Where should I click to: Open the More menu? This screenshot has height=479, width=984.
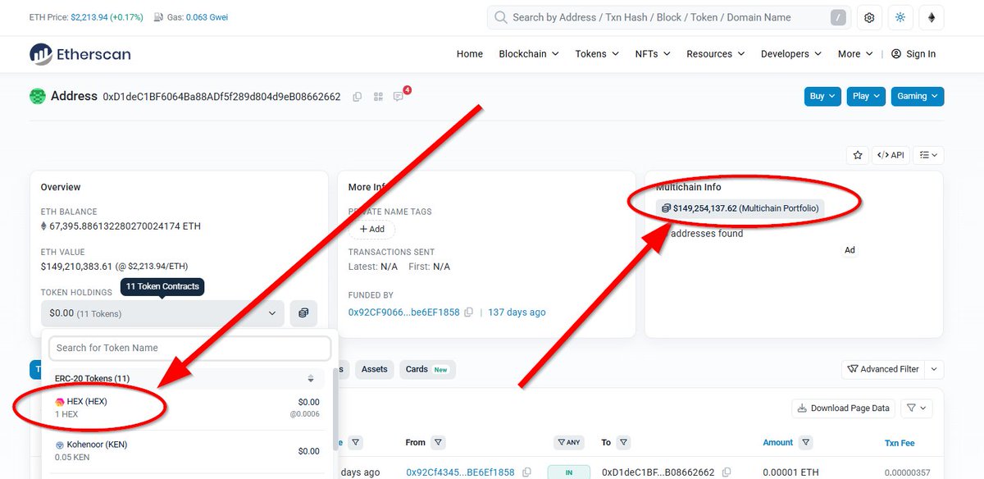pyautogui.click(x=855, y=54)
